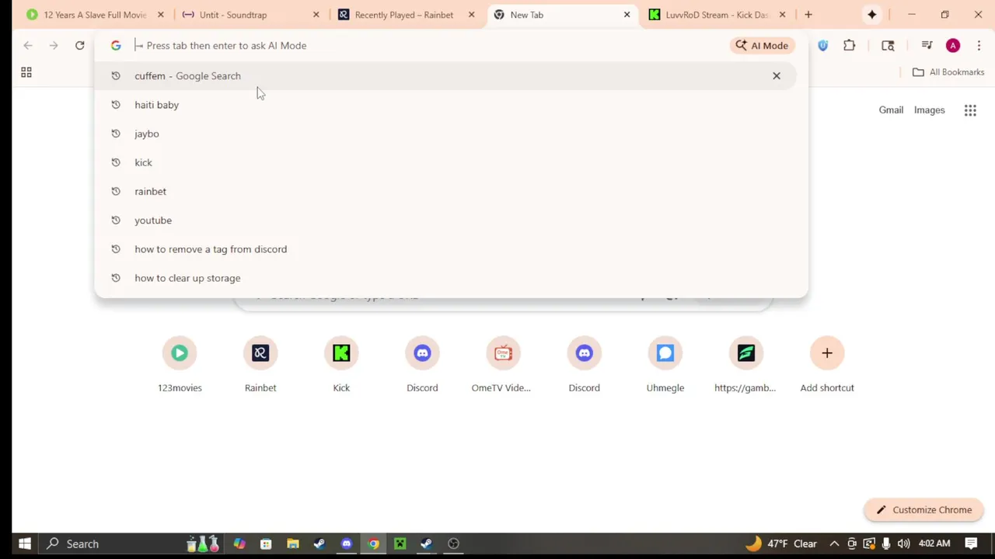This screenshot has height=559, width=995.
Task: Reload the current page
Action: 79,45
